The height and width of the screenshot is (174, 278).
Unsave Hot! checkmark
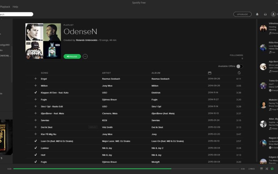[x=35, y=155]
